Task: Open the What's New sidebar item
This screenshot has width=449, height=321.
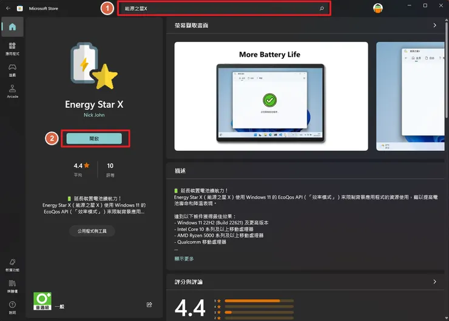Action: coord(12,265)
